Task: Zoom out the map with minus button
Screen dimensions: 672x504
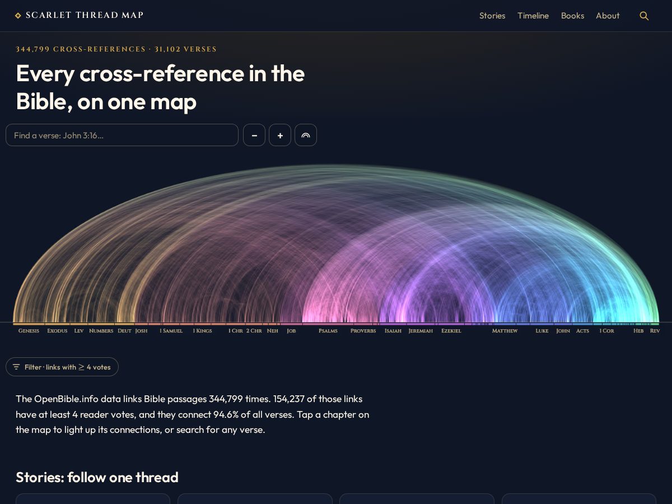Action: [254, 135]
